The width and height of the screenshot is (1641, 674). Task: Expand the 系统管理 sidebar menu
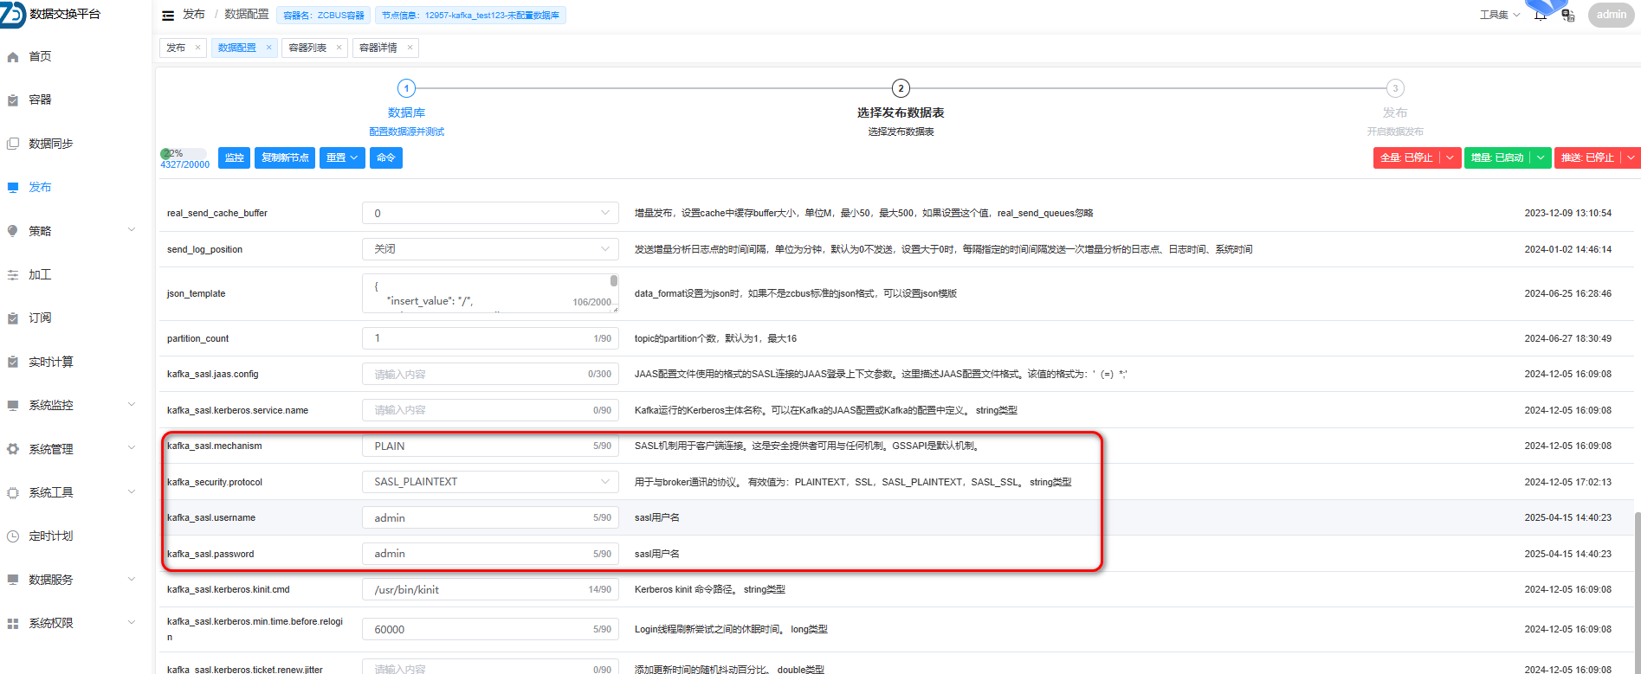[132, 448]
